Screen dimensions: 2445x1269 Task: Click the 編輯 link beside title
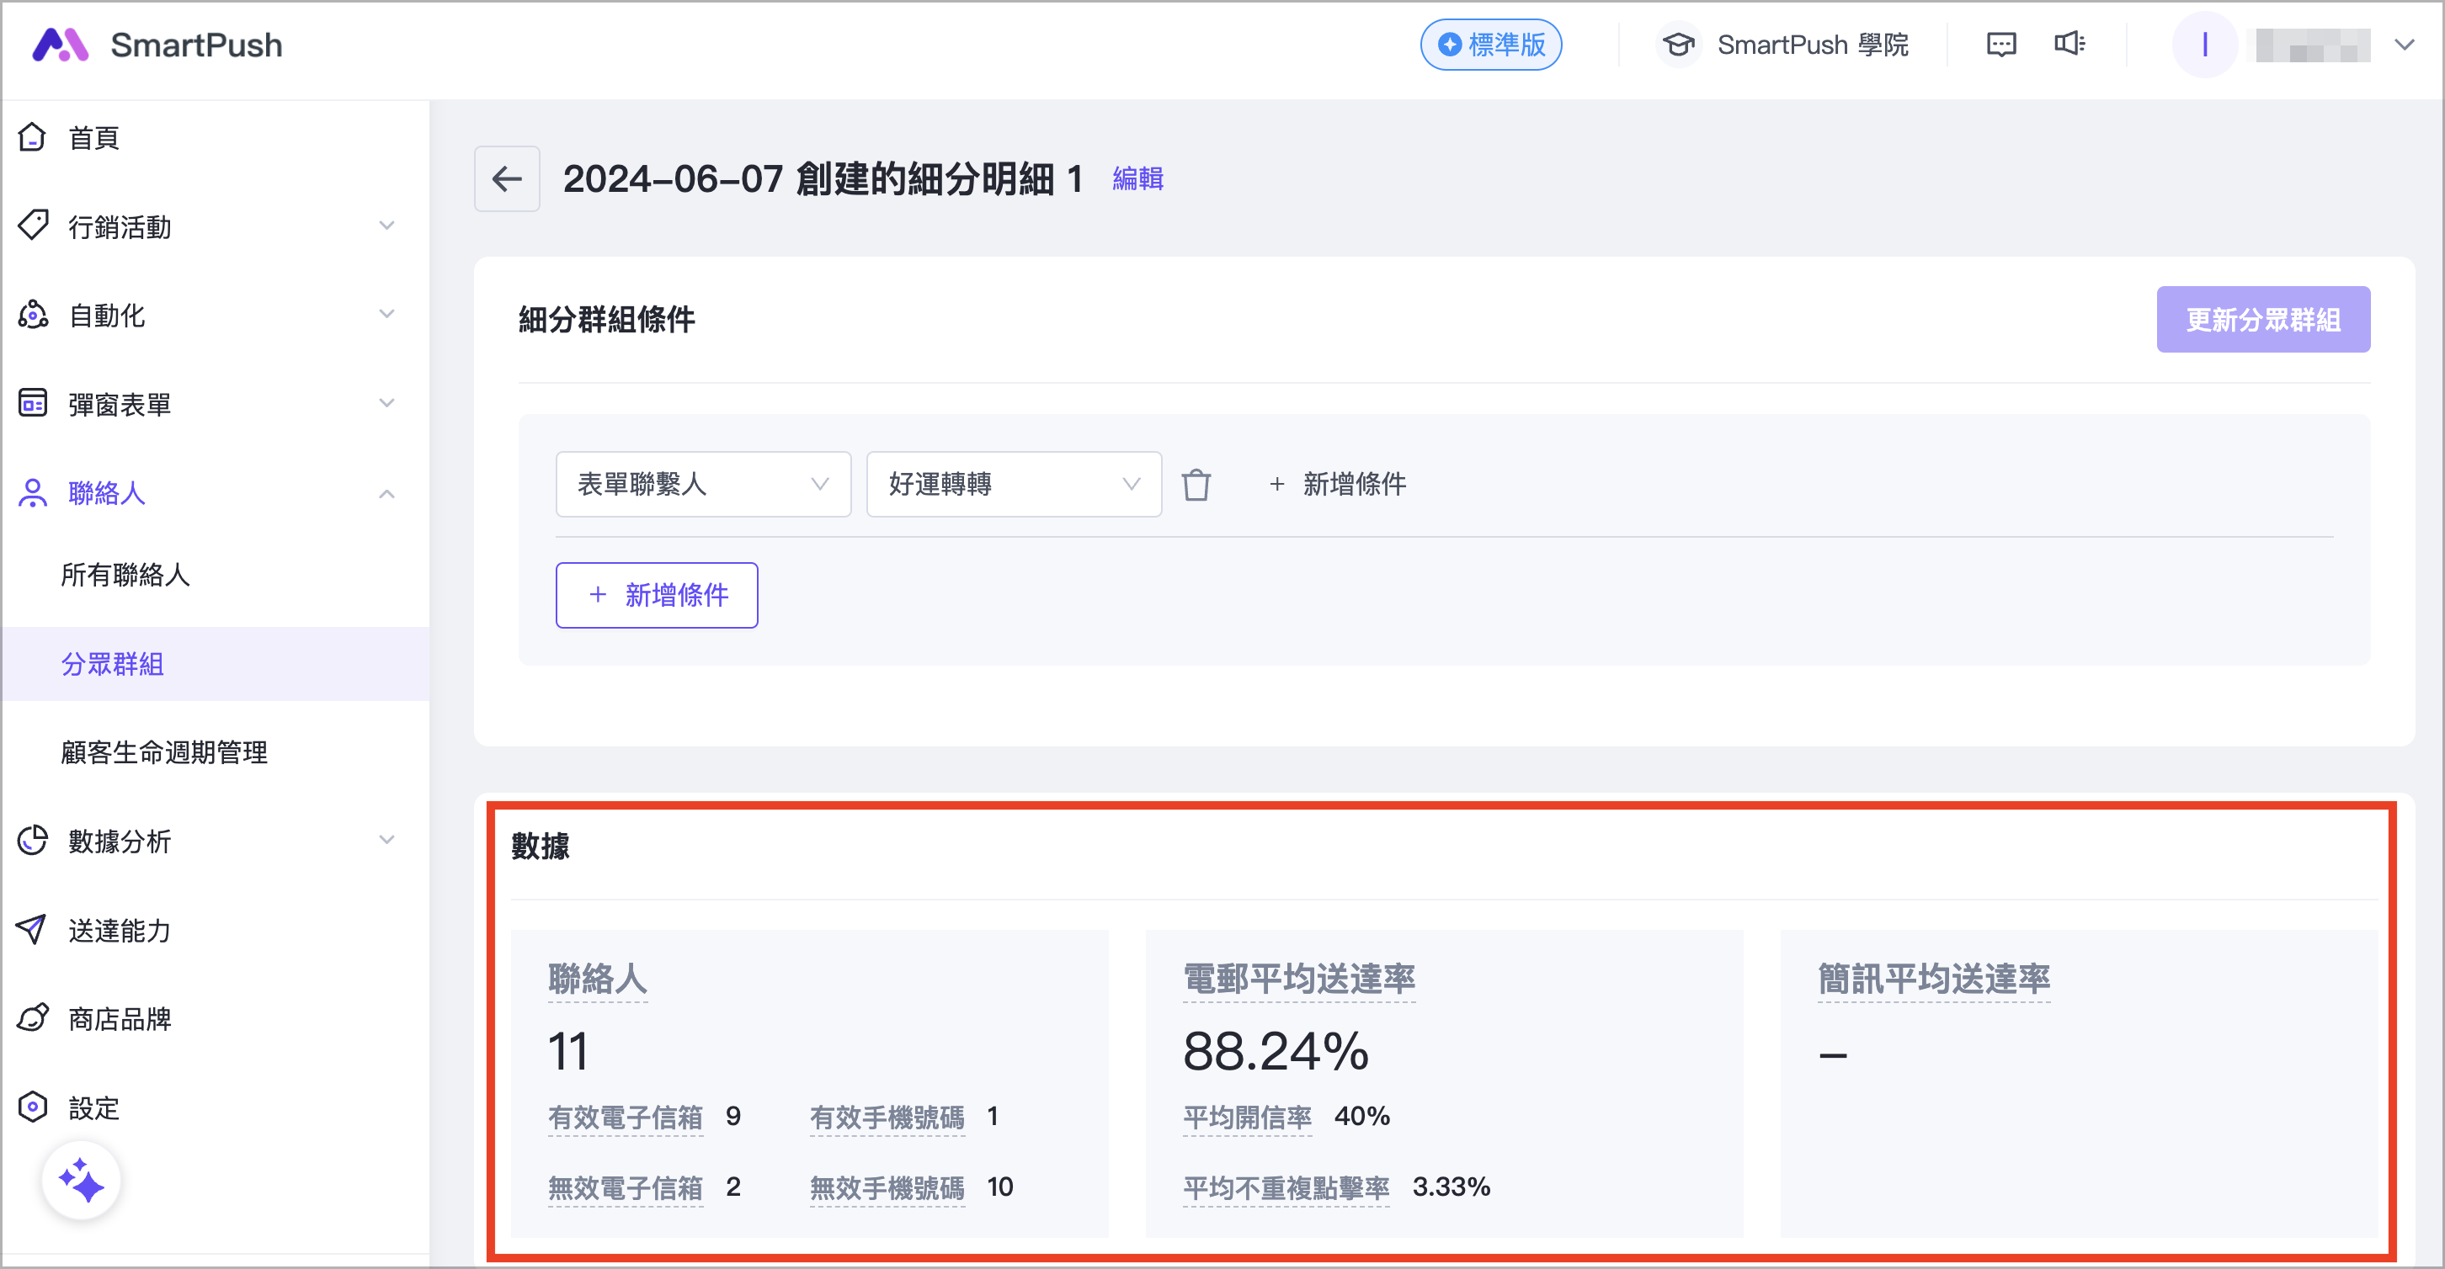tap(1137, 178)
